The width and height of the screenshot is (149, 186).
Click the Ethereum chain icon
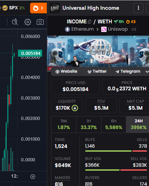pos(67,29)
